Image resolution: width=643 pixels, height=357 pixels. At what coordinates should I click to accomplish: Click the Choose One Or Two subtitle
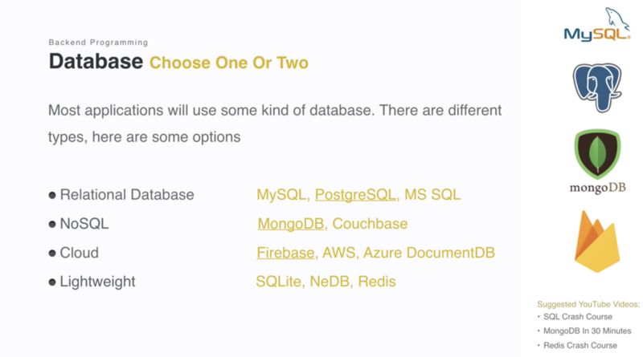[228, 63]
